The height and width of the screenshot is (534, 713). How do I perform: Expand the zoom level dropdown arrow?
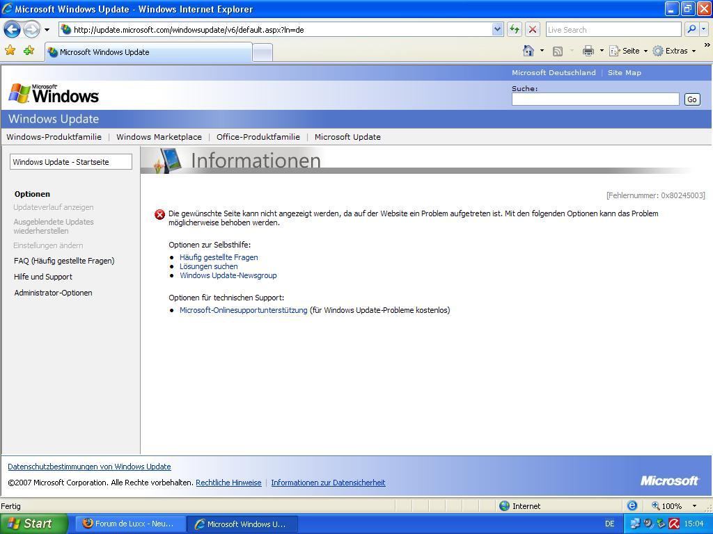pos(694,506)
